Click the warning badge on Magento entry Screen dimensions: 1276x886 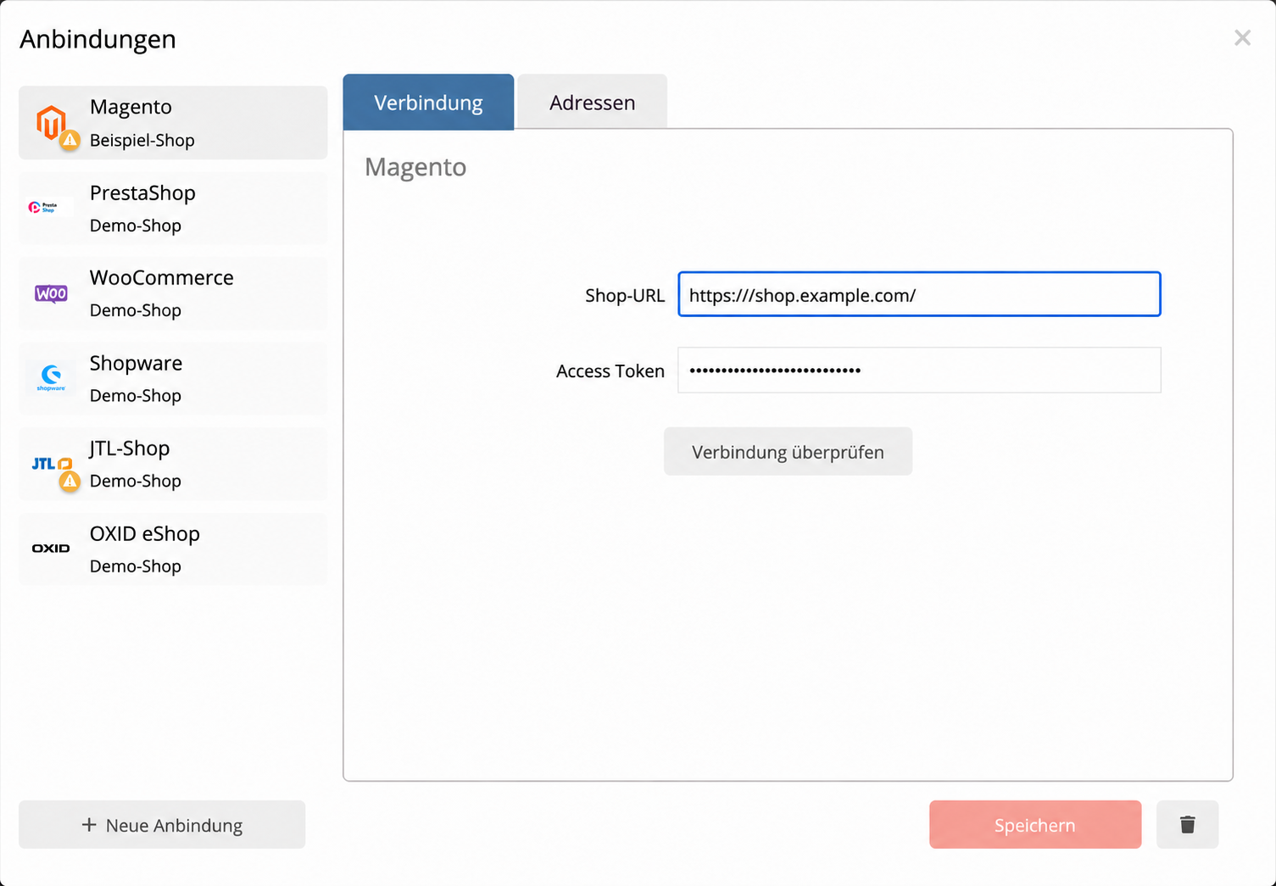(x=70, y=140)
